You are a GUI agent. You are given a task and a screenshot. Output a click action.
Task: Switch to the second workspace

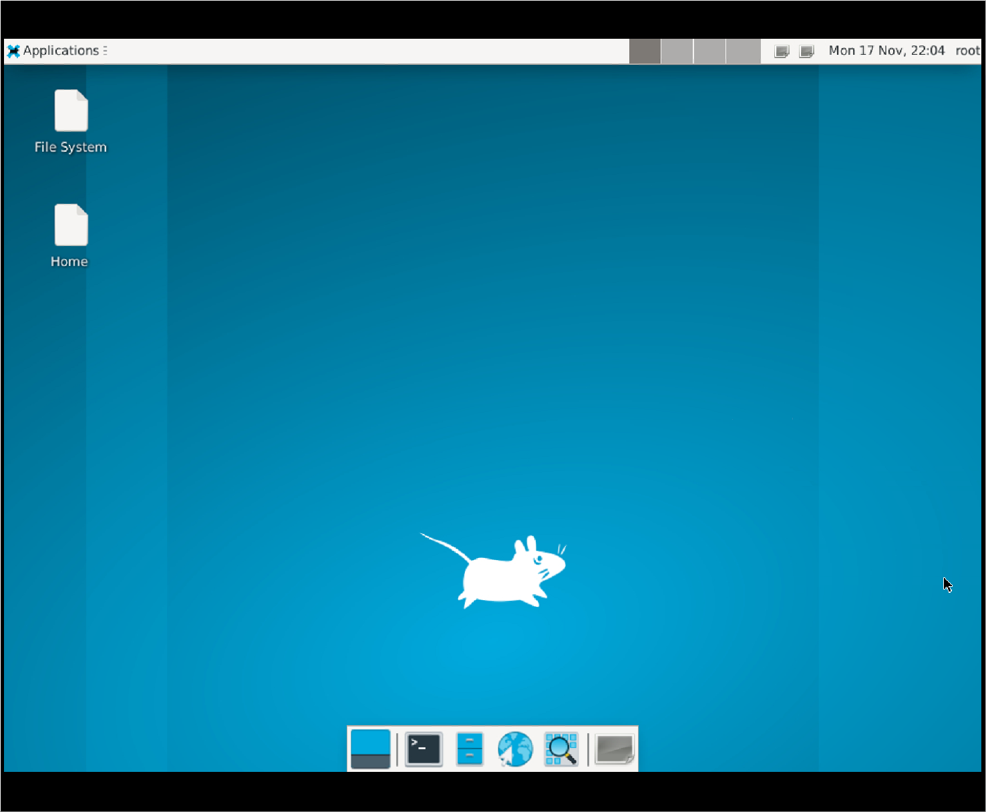(x=677, y=51)
